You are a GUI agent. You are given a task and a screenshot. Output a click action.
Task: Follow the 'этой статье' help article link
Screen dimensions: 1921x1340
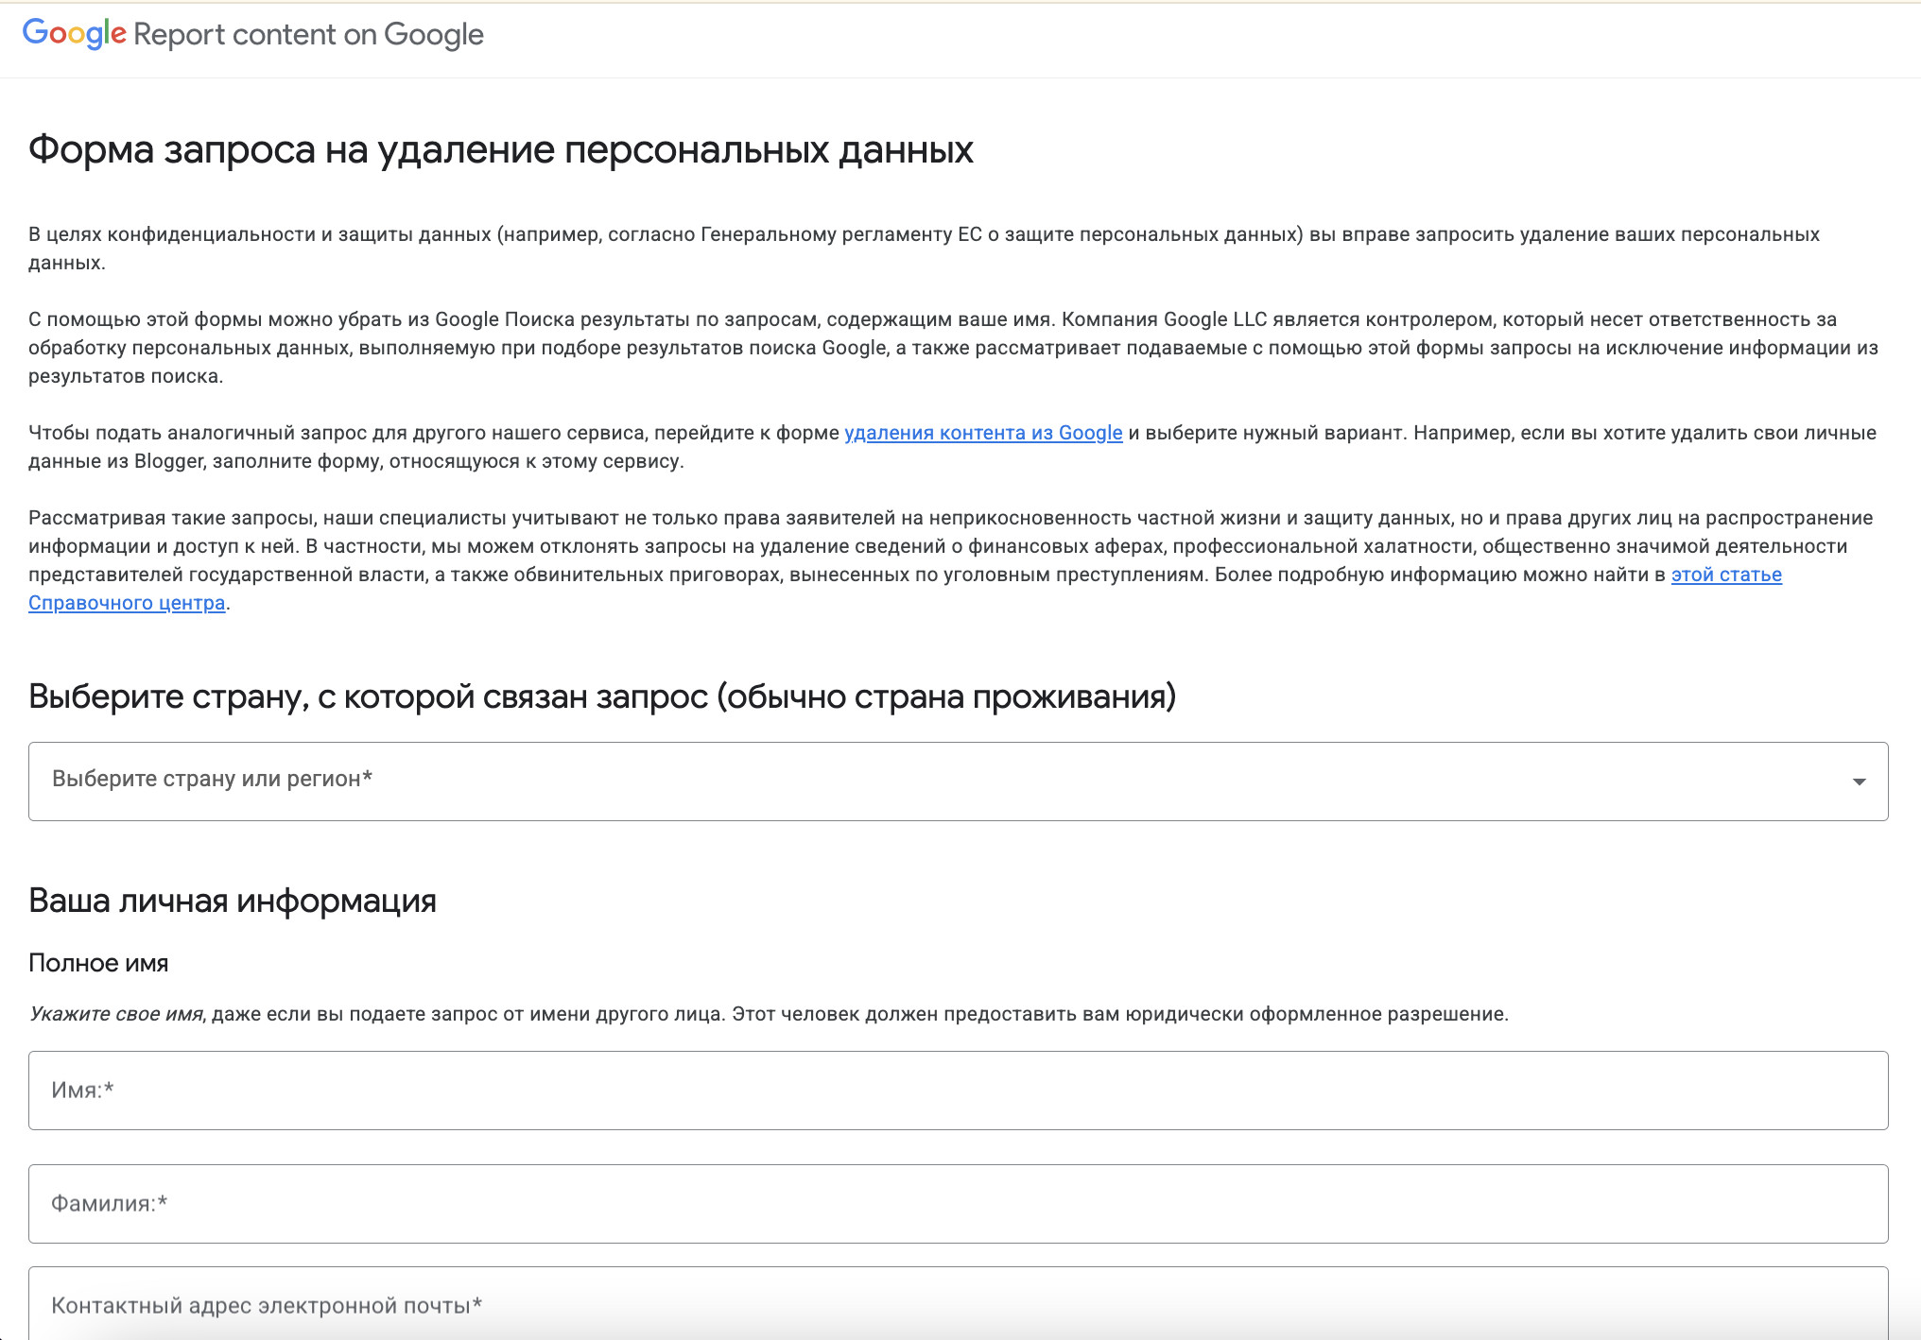pyautogui.click(x=1726, y=575)
